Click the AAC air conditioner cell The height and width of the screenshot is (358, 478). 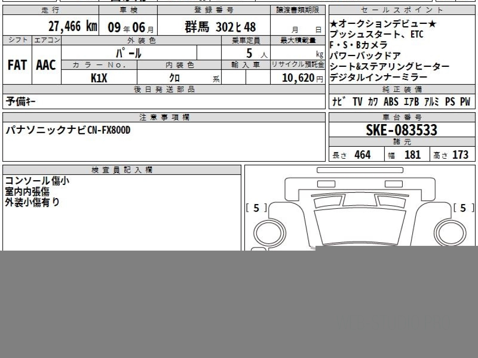pyautogui.click(x=46, y=65)
